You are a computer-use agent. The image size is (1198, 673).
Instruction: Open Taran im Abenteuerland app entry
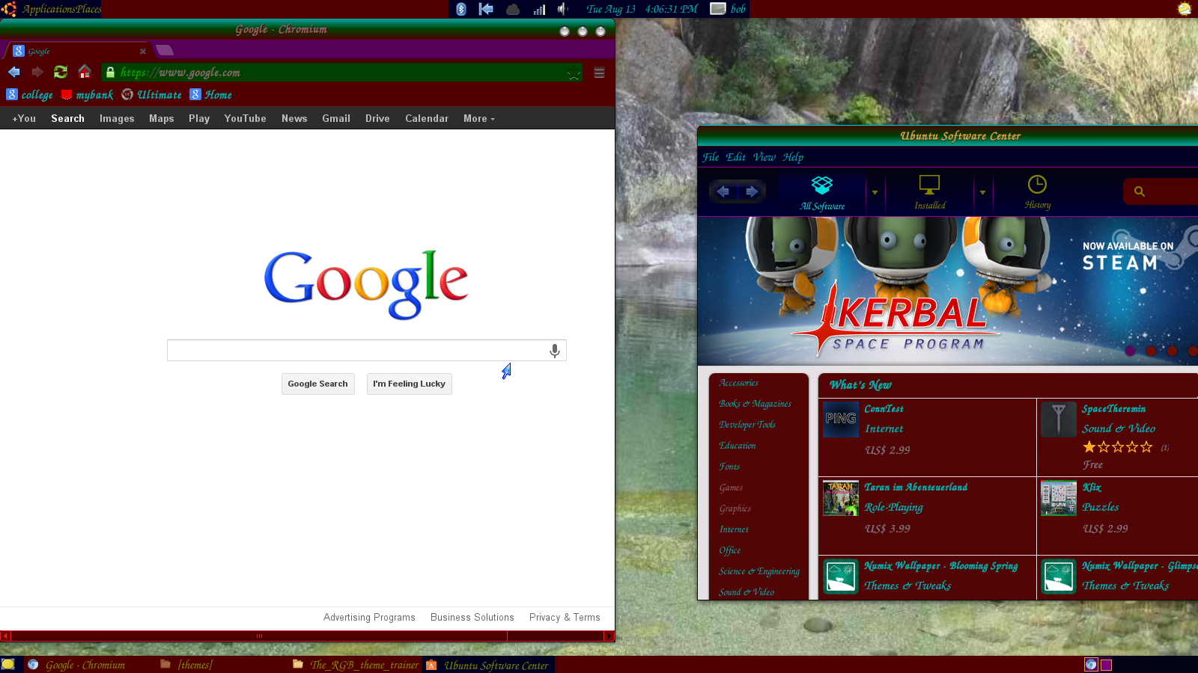coord(927,516)
